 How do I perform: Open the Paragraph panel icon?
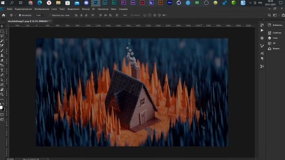(262, 59)
